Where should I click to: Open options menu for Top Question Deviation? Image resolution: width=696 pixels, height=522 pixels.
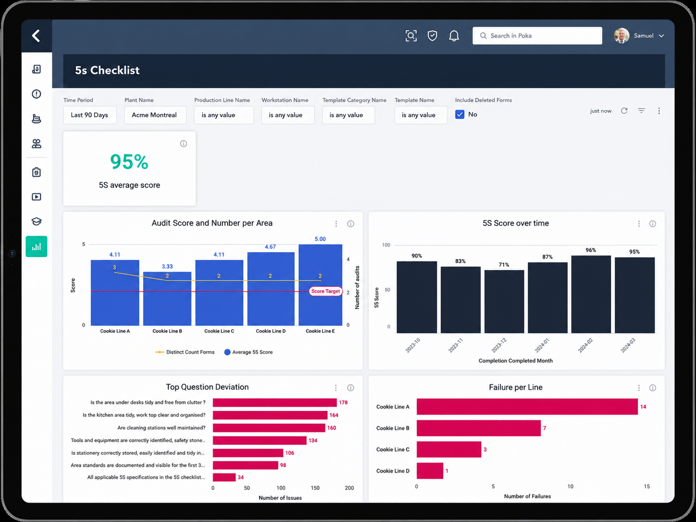336,388
